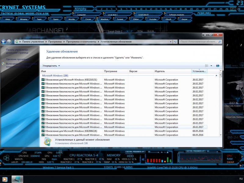
Task: Click the Control Panel taskbar icon
Action: pos(17,179)
